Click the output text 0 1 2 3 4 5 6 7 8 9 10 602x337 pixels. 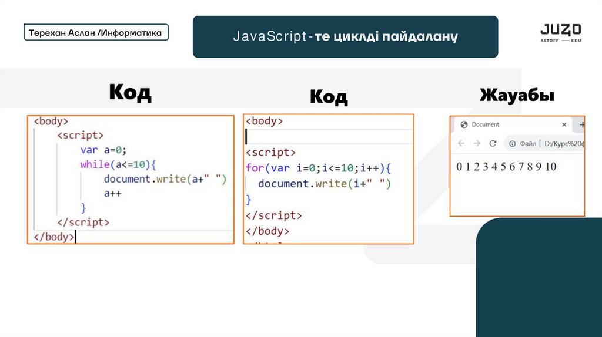pos(506,166)
